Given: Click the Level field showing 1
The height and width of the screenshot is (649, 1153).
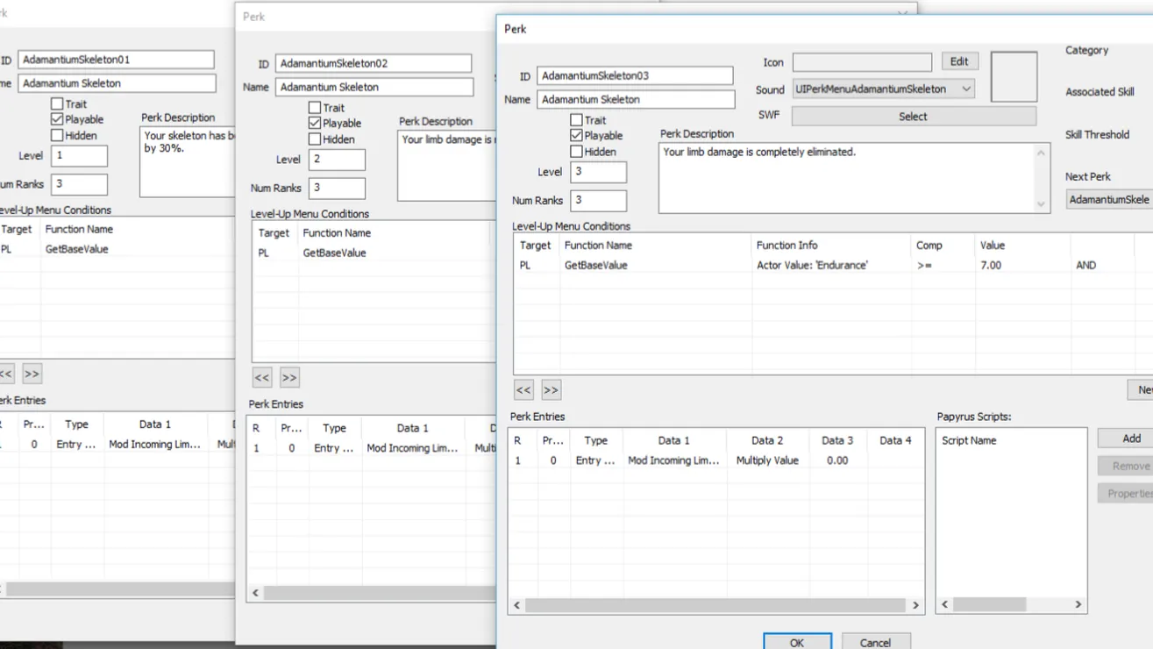Looking at the screenshot, I should pyautogui.click(x=79, y=156).
